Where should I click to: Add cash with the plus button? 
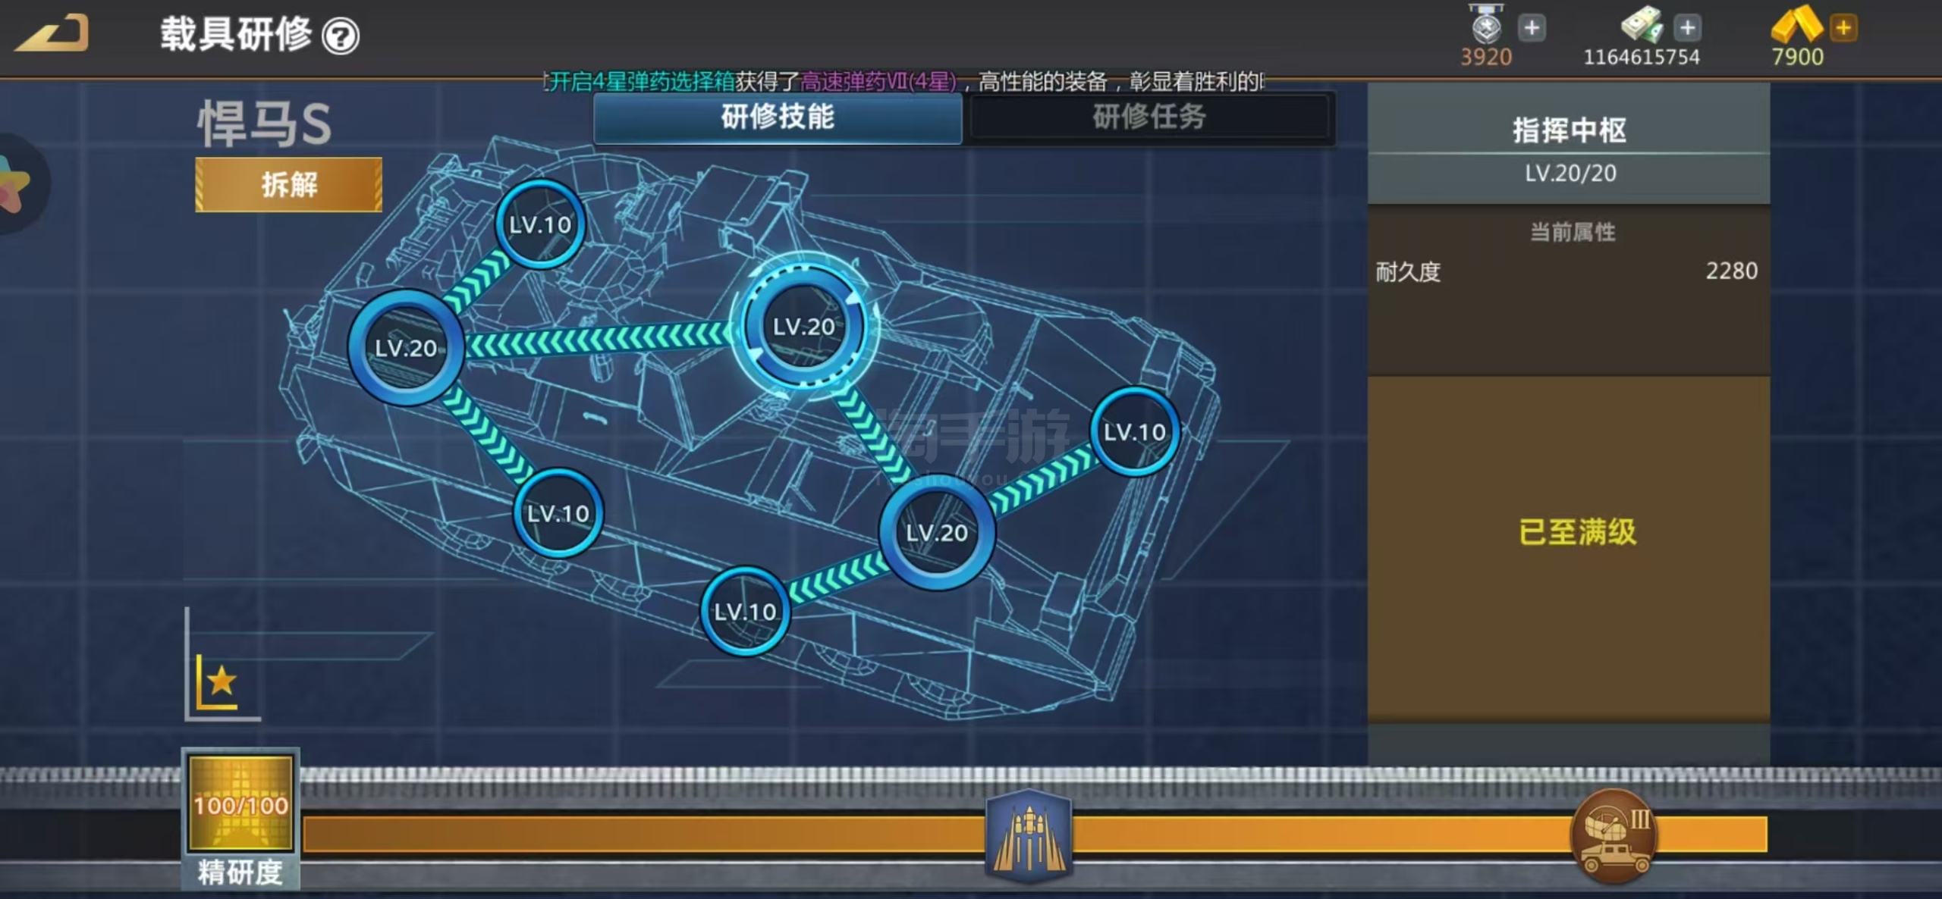pyautogui.click(x=1687, y=28)
